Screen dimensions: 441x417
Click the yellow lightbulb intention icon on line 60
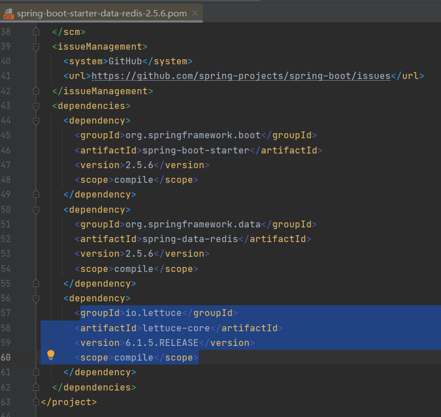(51, 355)
